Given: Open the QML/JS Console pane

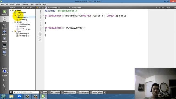Looking at the screenshot, I should [x=97, y=92].
